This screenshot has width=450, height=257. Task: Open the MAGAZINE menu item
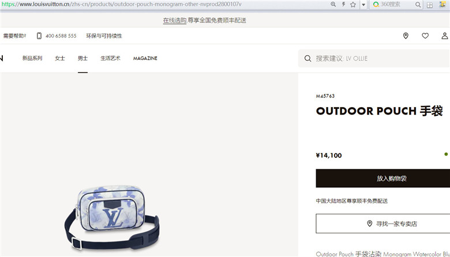click(x=145, y=58)
